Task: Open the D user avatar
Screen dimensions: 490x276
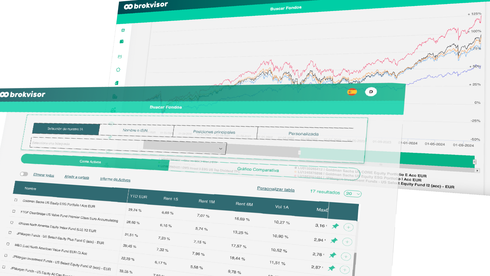Action: click(371, 92)
